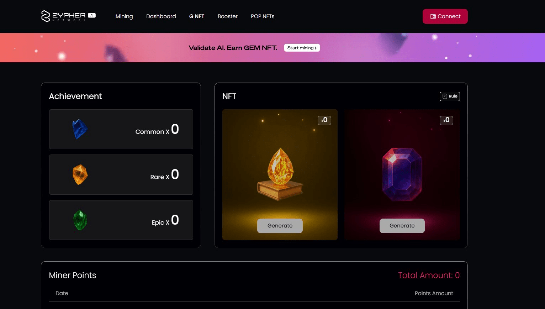
Task: Click the AI badge beside Zypher logo
Action: 92,15
